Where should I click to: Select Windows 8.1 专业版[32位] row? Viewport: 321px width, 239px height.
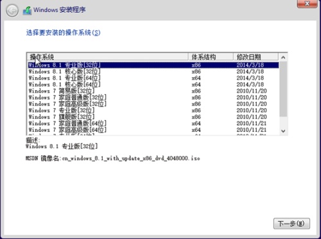point(153,65)
